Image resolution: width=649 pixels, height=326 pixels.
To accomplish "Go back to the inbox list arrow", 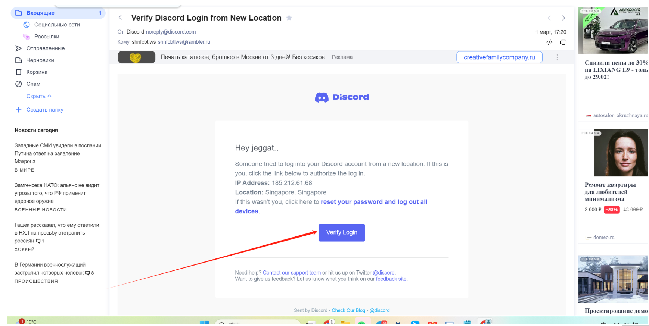I will (120, 18).
